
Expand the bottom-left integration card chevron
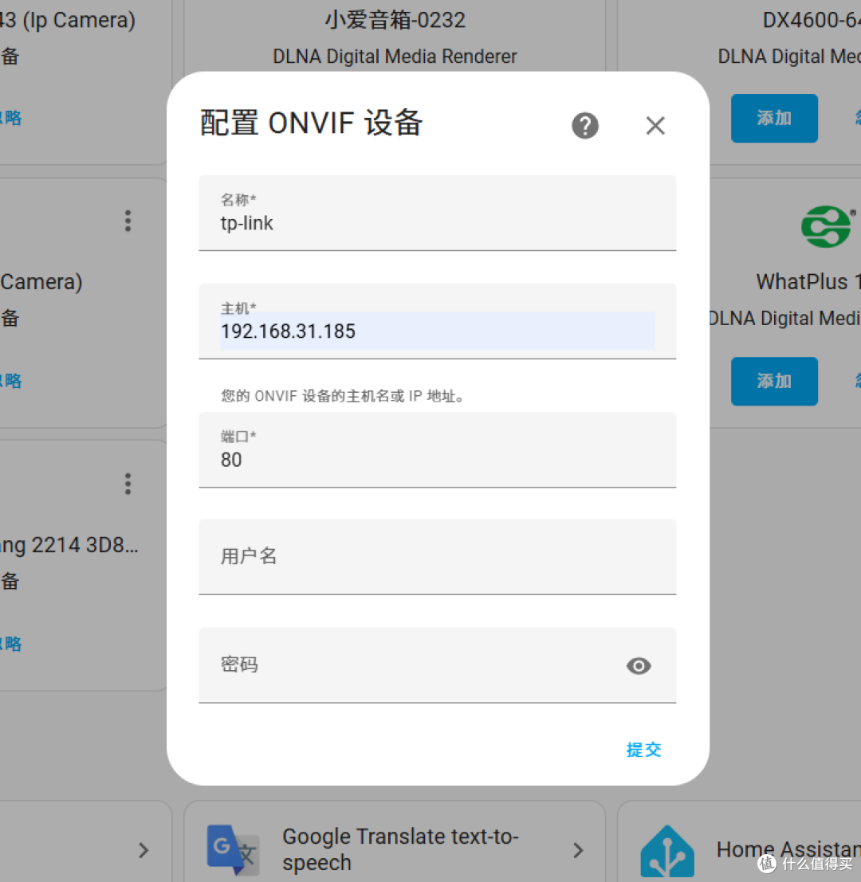[x=143, y=850]
